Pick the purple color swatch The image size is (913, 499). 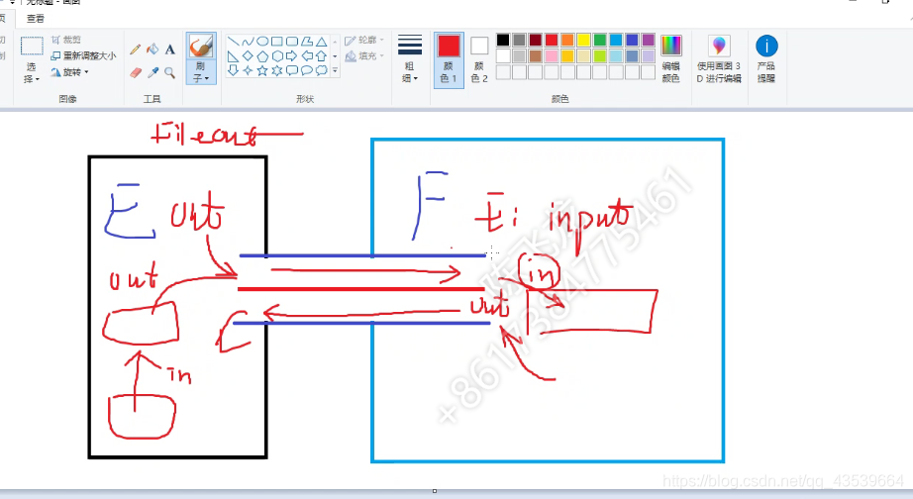point(648,40)
